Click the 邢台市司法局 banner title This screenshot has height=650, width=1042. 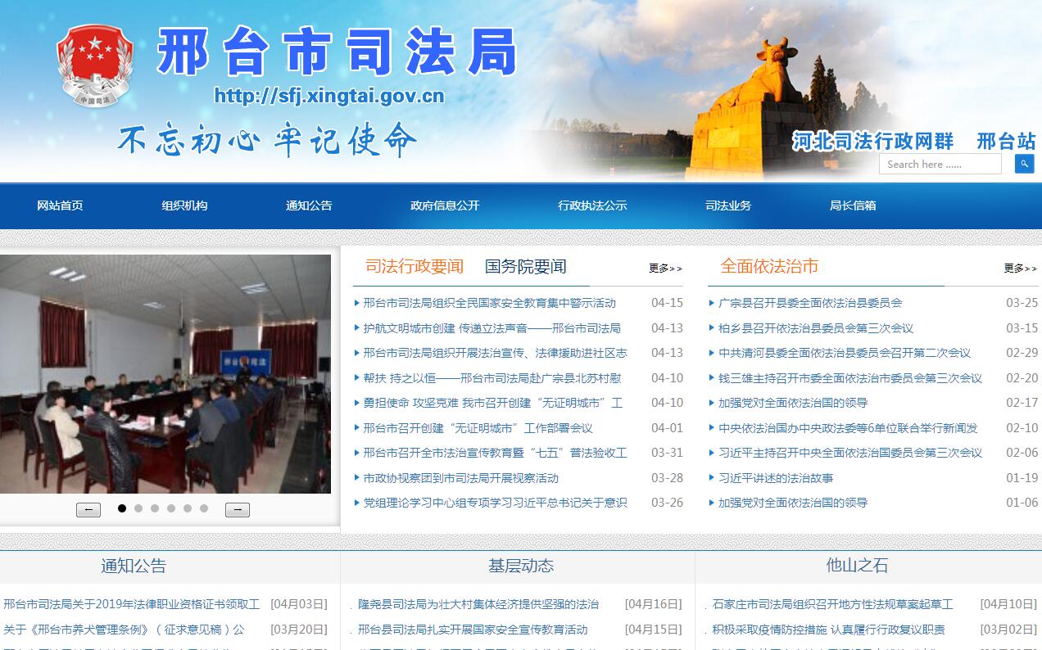coord(337,52)
